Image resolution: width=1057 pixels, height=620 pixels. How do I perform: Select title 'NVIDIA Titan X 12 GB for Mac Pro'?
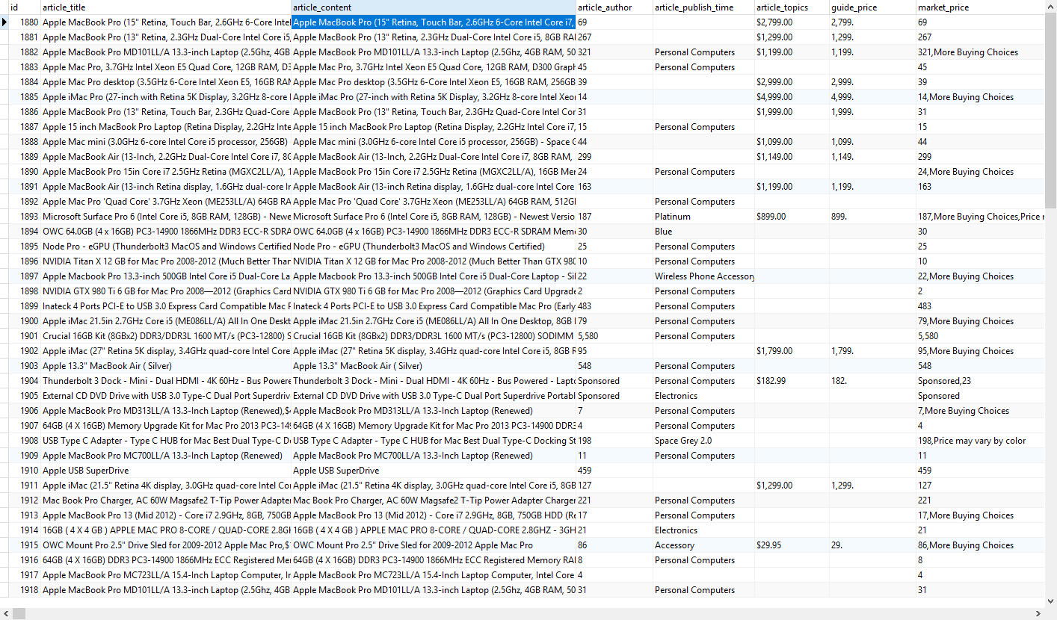point(165,261)
